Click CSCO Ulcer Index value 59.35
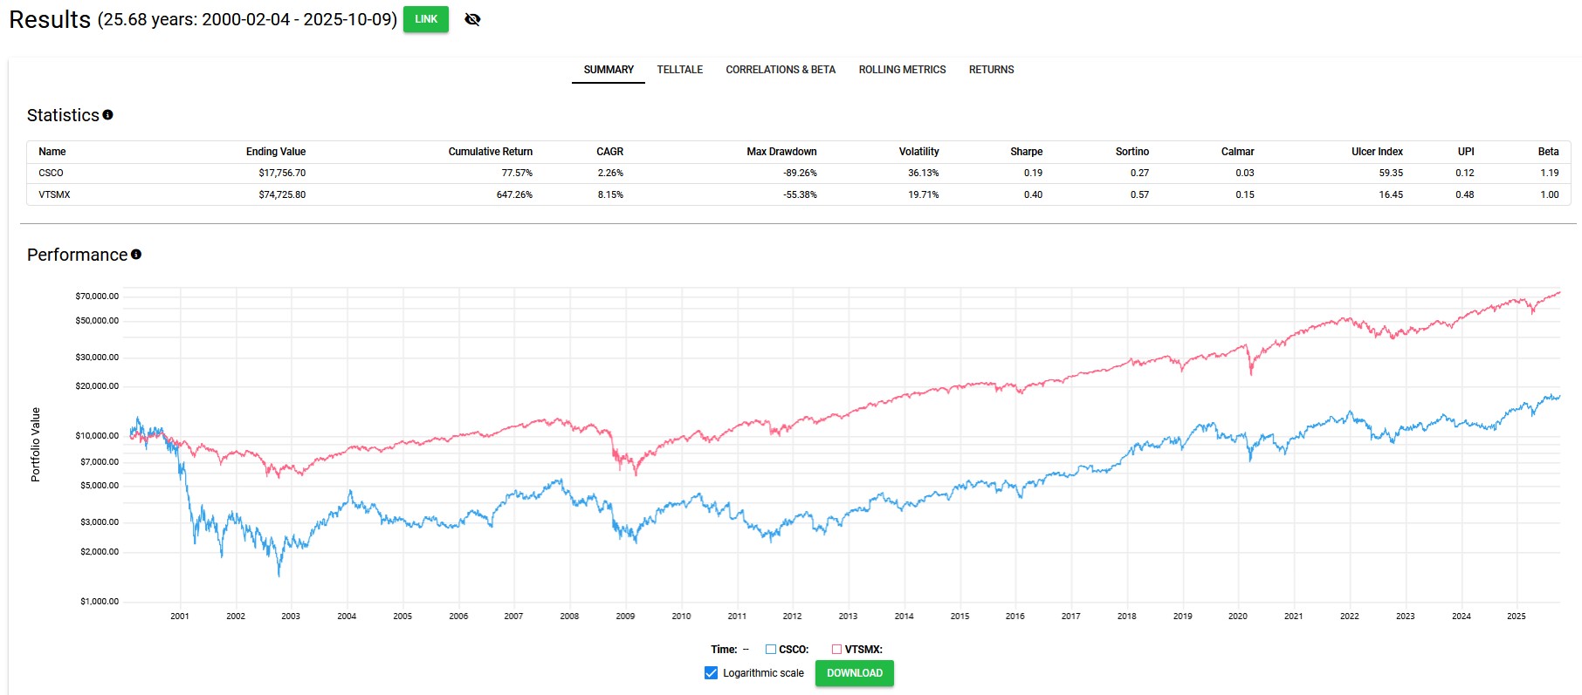 tap(1391, 173)
